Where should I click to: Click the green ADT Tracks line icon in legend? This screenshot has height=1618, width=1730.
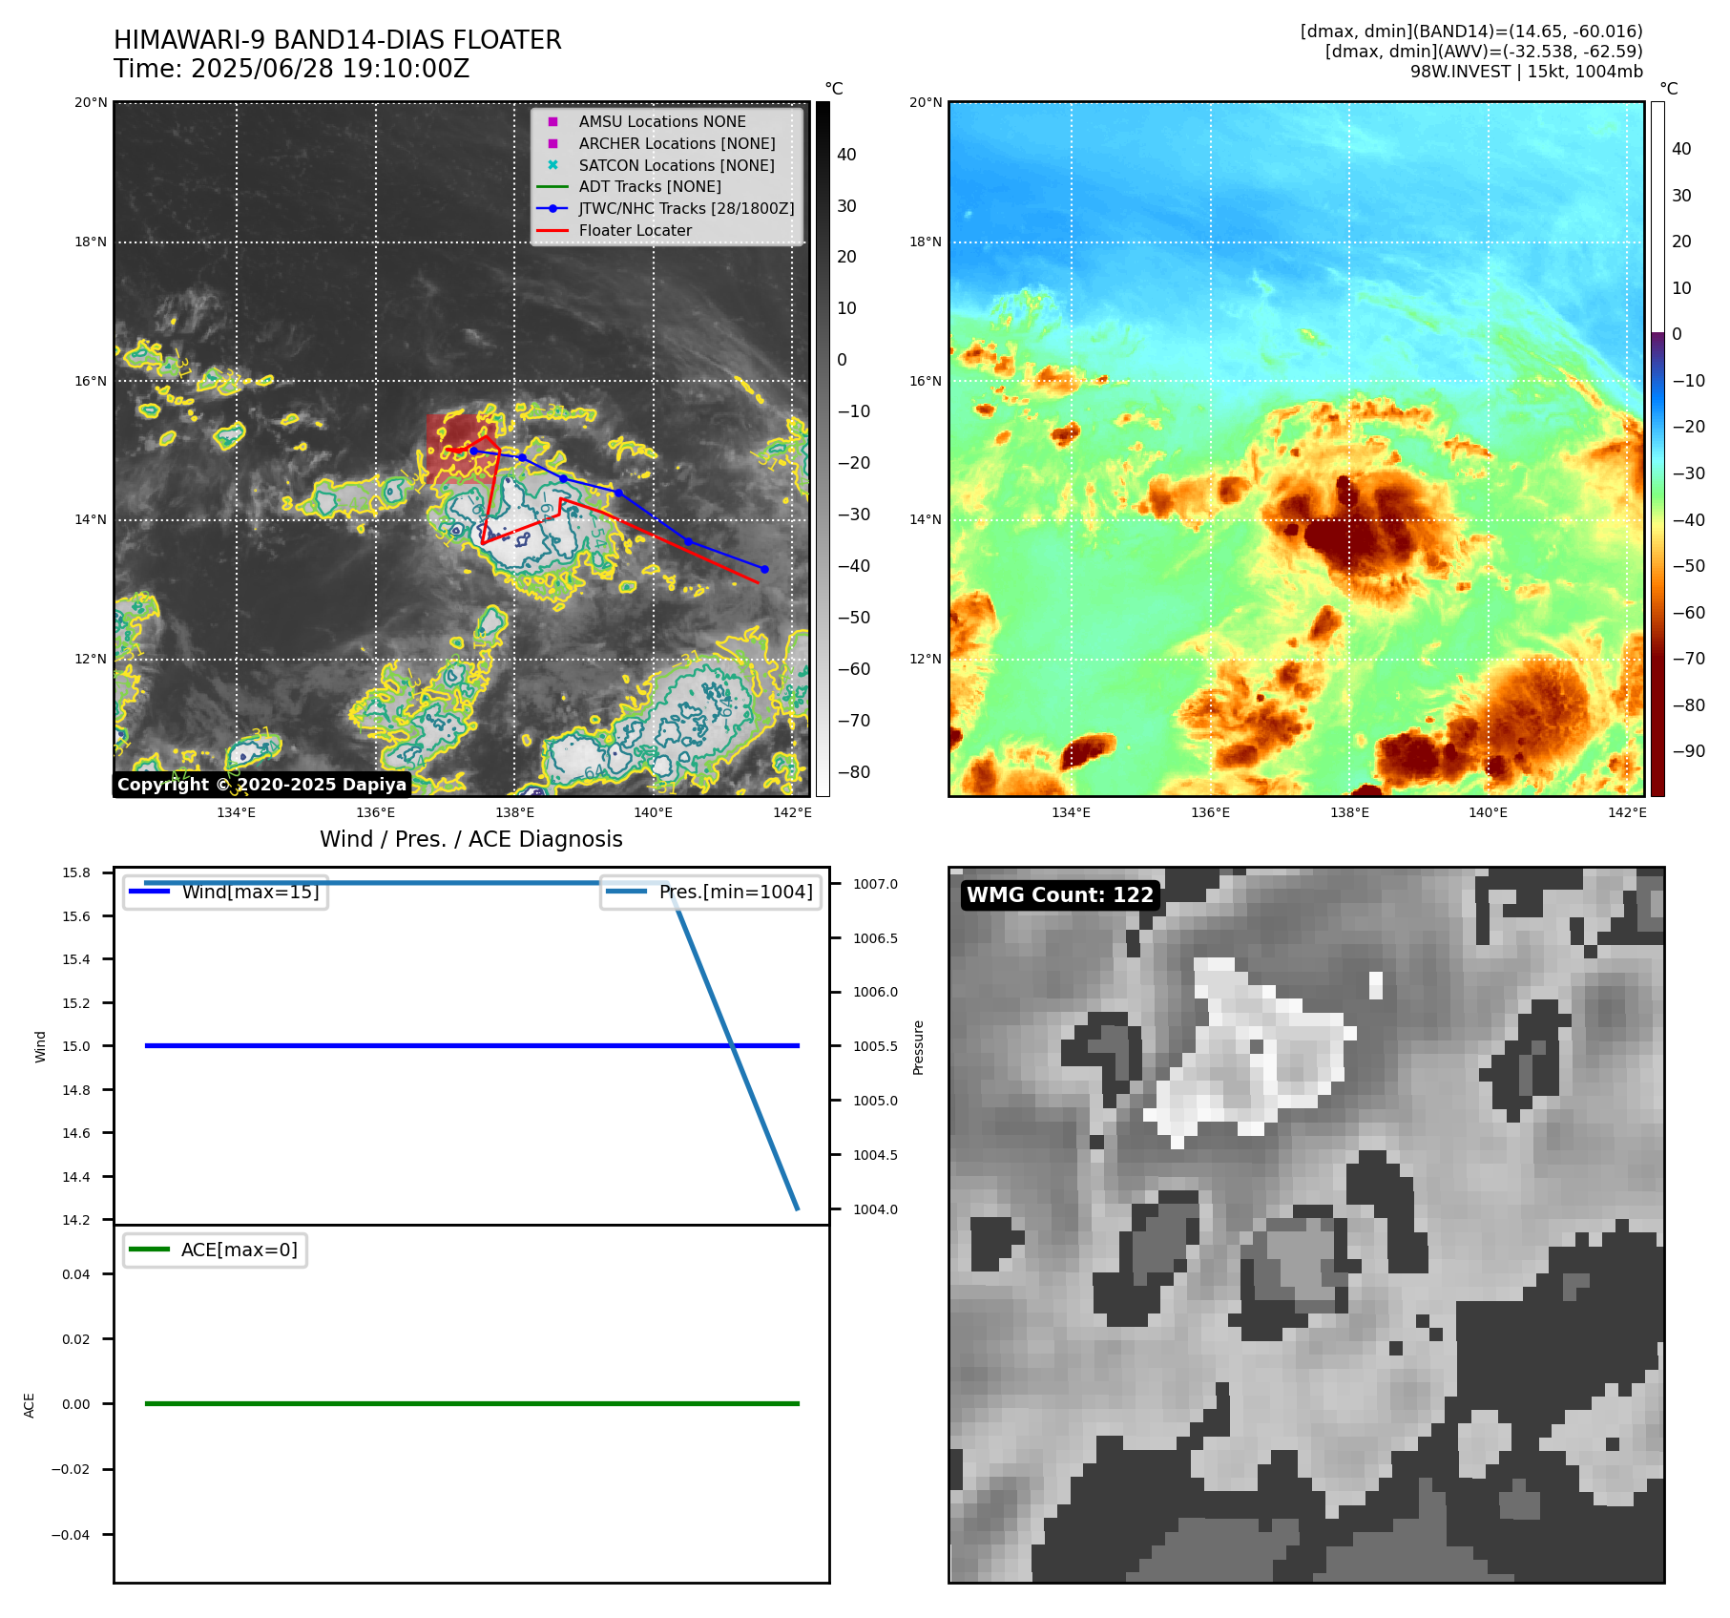pos(552,187)
